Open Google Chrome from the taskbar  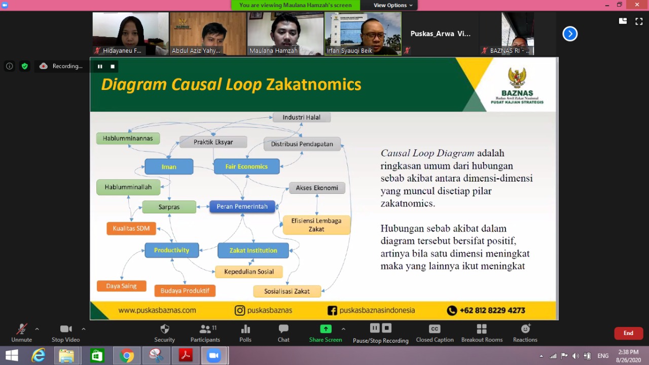tap(127, 356)
